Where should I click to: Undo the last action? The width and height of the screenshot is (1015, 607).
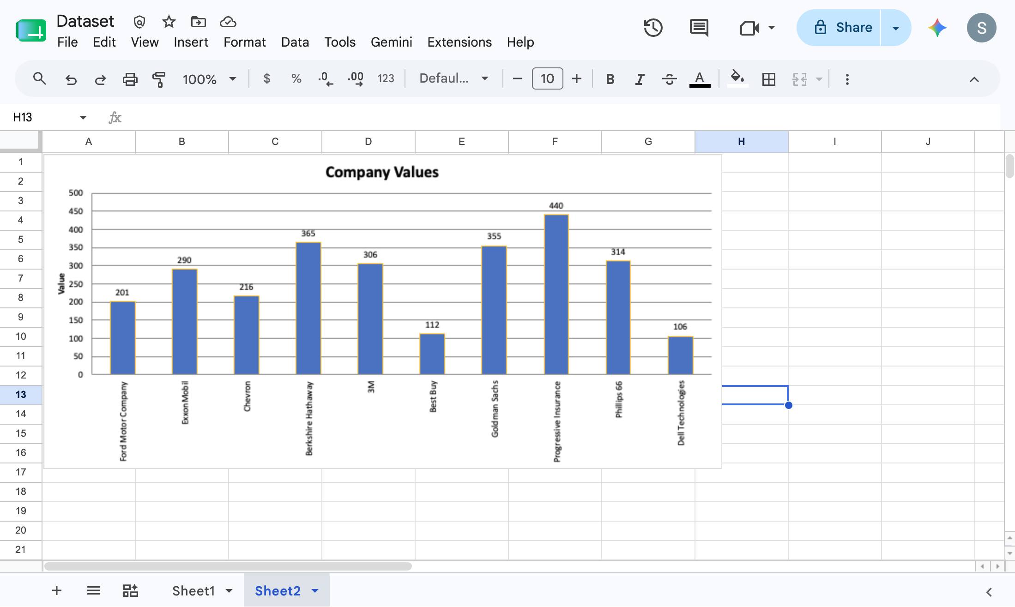(71, 79)
